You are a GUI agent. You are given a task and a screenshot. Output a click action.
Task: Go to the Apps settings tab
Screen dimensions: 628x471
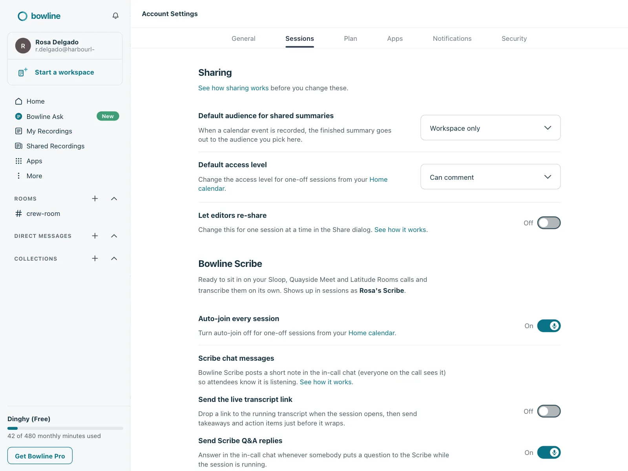point(395,38)
